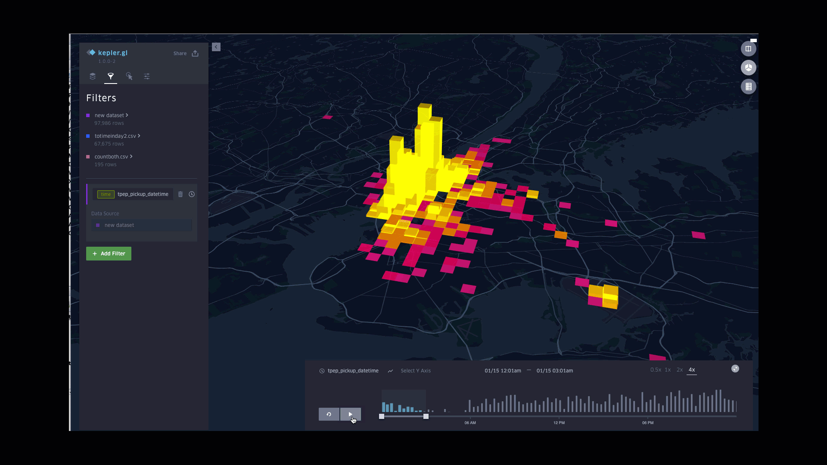The height and width of the screenshot is (465, 827).
Task: Reset the time animation with rewind button
Action: click(329, 414)
